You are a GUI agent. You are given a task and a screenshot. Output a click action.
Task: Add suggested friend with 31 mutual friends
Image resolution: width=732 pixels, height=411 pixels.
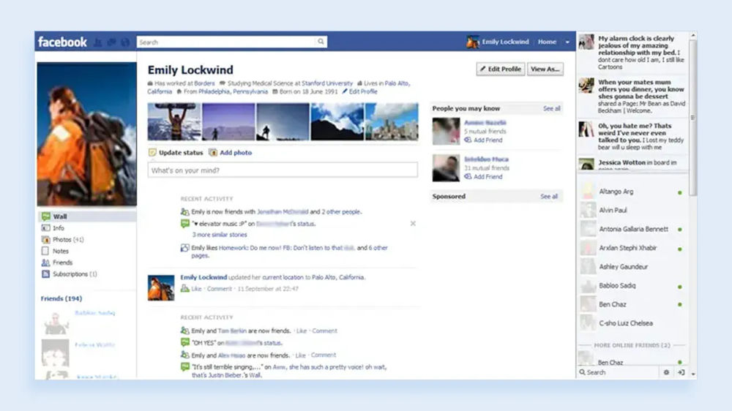[483, 177]
